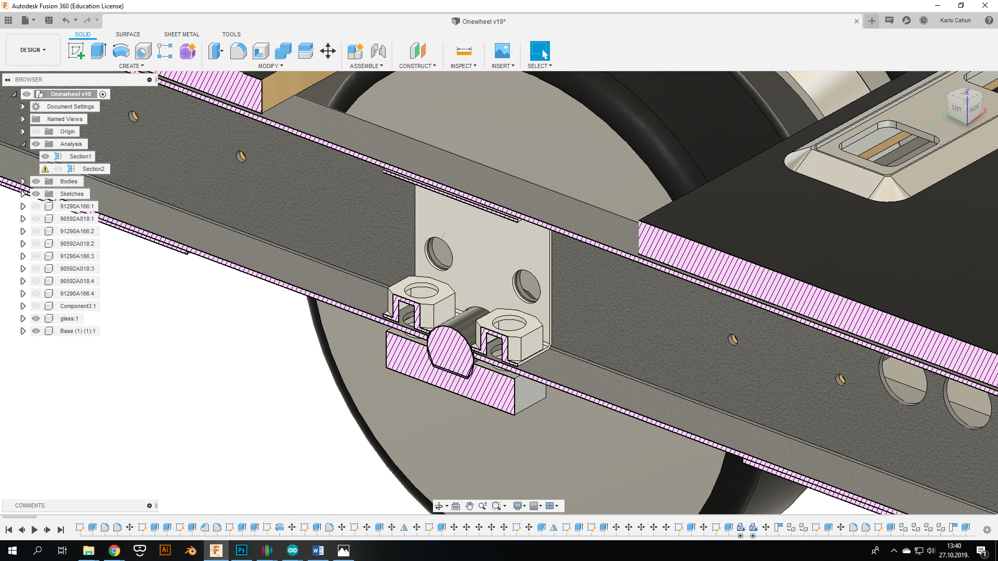Activate the Select tool icon
Screen dimensions: 998x561
[x=540, y=51]
